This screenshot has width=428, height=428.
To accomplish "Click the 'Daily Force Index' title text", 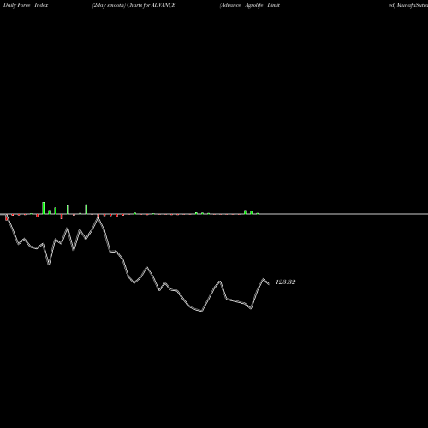I will (26, 5).
